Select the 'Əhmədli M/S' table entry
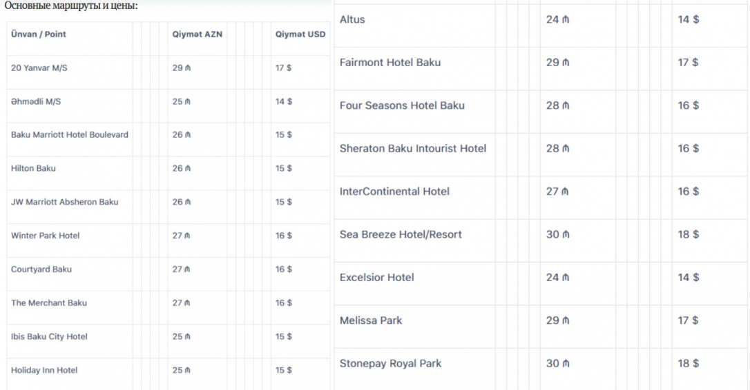Screen dimensions: 750x390 pos(36,101)
